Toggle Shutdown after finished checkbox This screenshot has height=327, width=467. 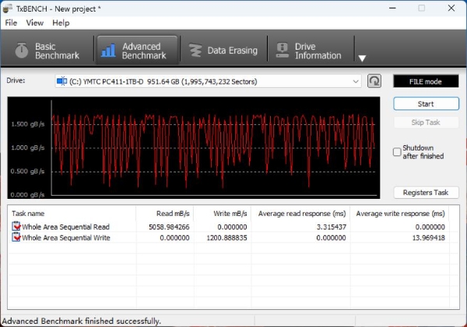pos(397,152)
